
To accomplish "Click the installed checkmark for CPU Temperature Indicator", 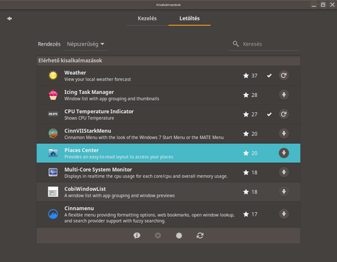I will tap(270, 114).
